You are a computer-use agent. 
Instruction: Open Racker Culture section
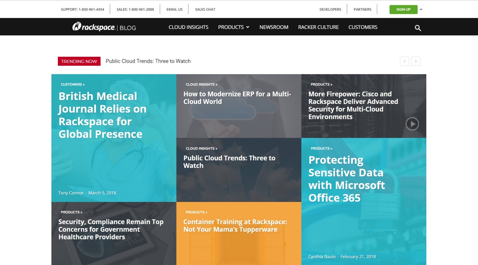[x=318, y=27]
